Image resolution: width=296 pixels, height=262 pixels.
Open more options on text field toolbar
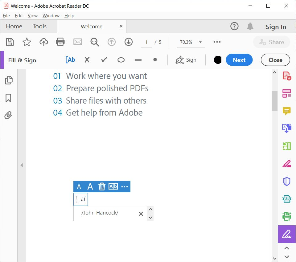pos(125,186)
